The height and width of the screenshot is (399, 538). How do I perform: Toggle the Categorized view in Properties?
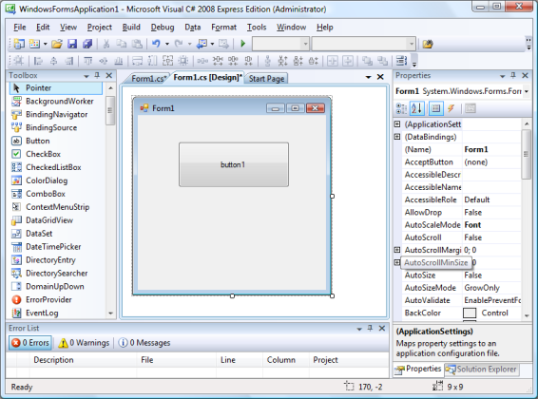(401, 108)
